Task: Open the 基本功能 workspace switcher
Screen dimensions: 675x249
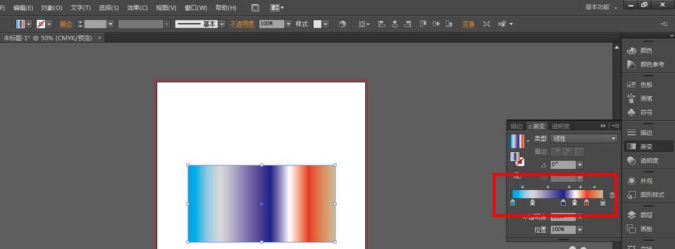Action: pyautogui.click(x=601, y=7)
